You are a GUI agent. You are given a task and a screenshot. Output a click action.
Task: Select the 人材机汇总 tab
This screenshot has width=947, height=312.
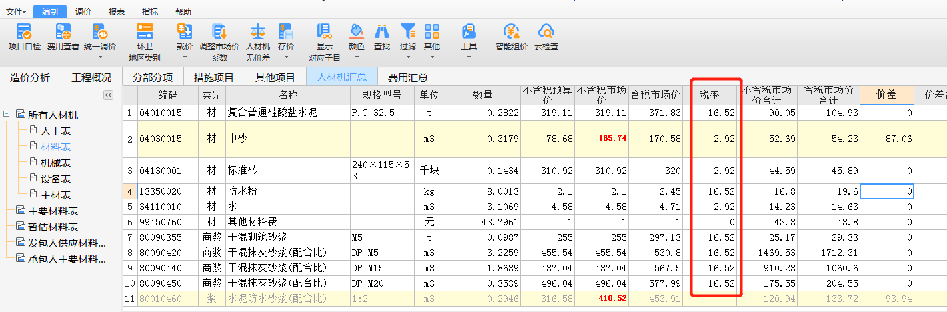tap(342, 77)
